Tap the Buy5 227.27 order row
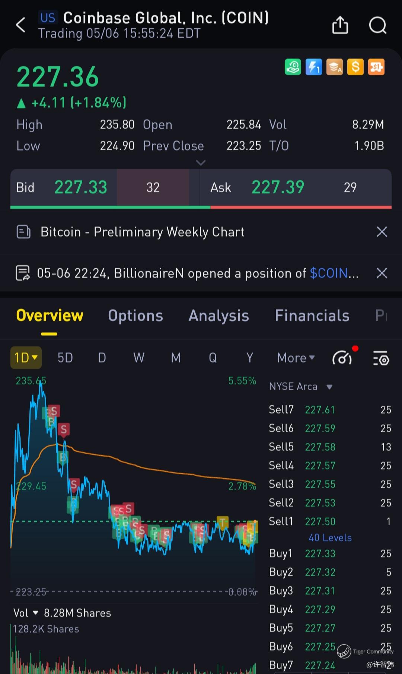402x674 pixels. click(x=330, y=628)
